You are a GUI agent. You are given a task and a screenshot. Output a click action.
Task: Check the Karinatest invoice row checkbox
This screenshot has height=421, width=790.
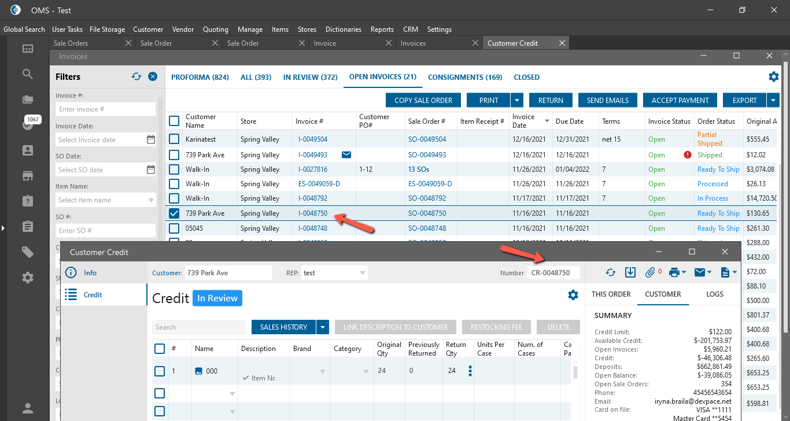pyautogui.click(x=174, y=139)
